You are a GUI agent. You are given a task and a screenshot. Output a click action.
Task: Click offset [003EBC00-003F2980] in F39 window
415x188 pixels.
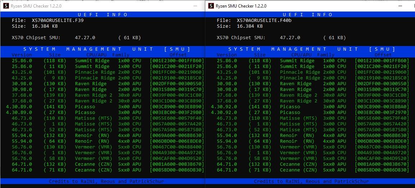click(177, 113)
